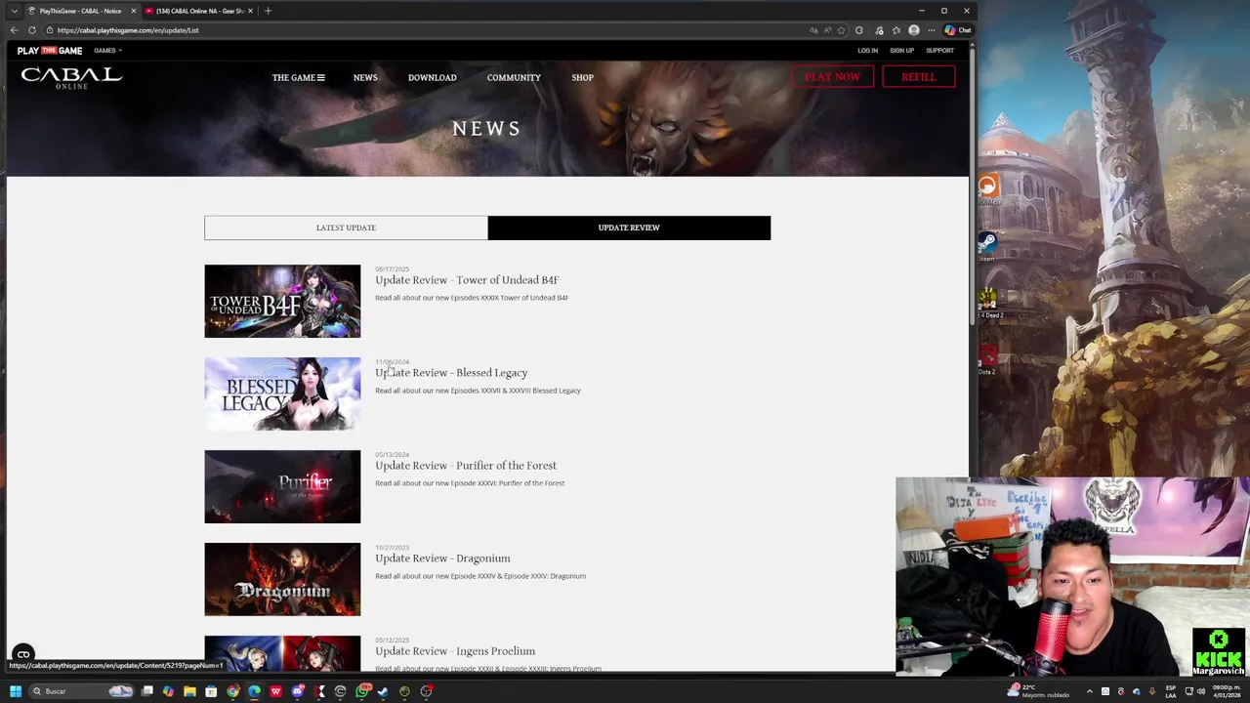
Task: Open the browser extensions icon
Action: (x=859, y=30)
